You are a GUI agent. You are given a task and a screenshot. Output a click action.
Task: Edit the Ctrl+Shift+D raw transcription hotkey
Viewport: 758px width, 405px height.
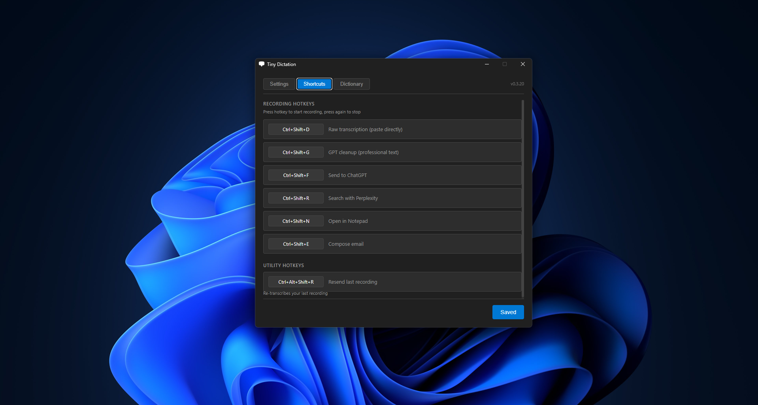pos(295,129)
